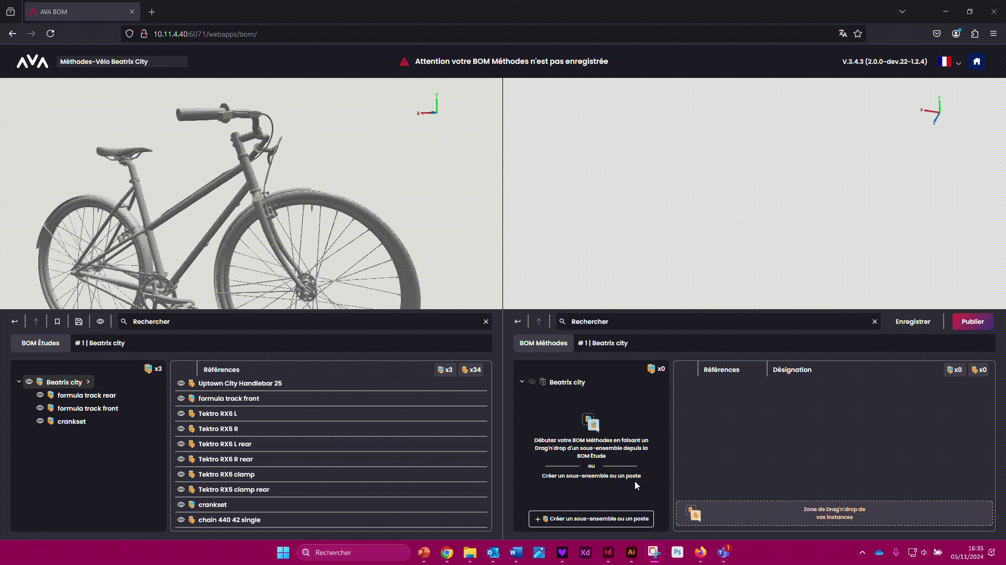Click the AVA logo
Viewport: 1006px width, 565px height.
click(32, 62)
